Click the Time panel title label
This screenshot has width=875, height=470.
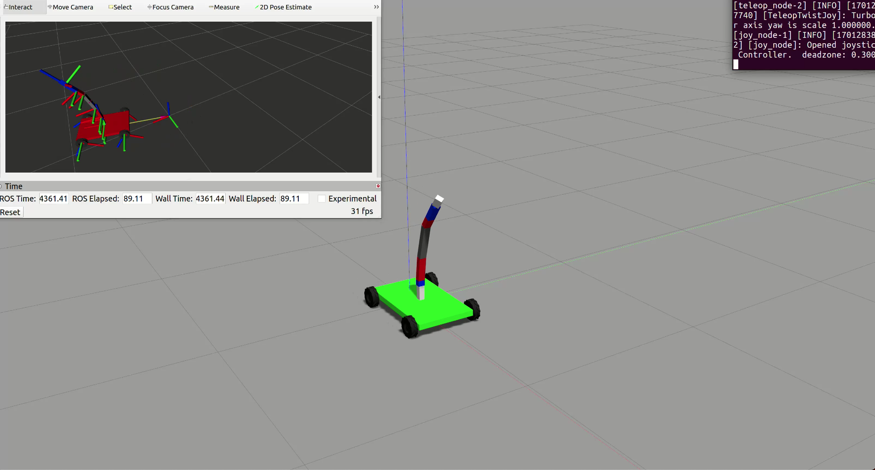tap(14, 186)
